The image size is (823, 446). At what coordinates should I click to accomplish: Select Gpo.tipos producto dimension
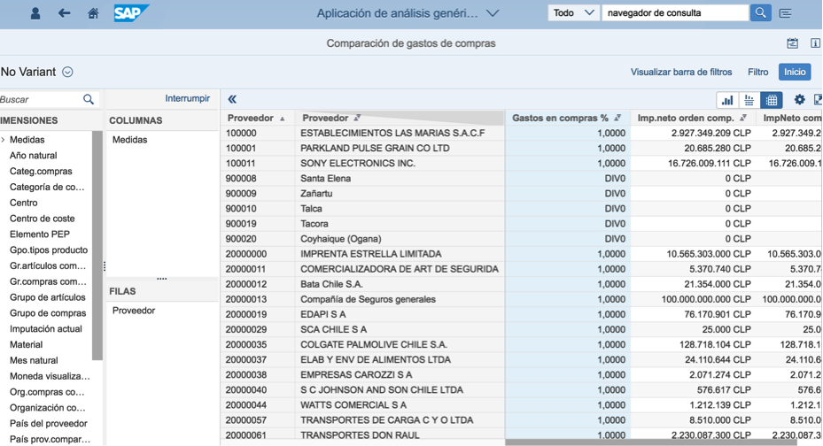click(x=49, y=250)
